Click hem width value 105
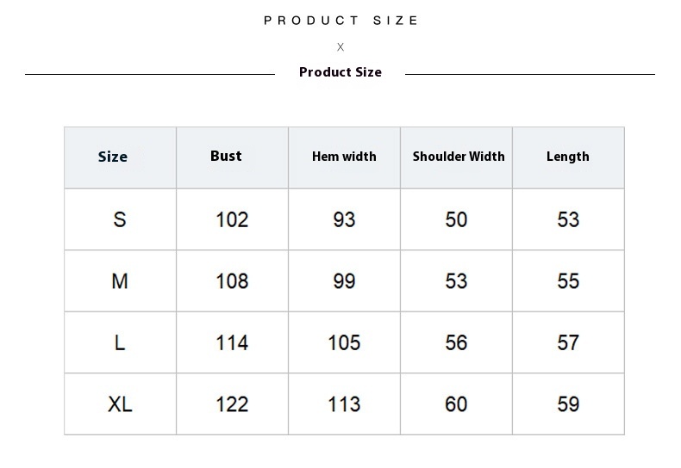 (x=344, y=342)
